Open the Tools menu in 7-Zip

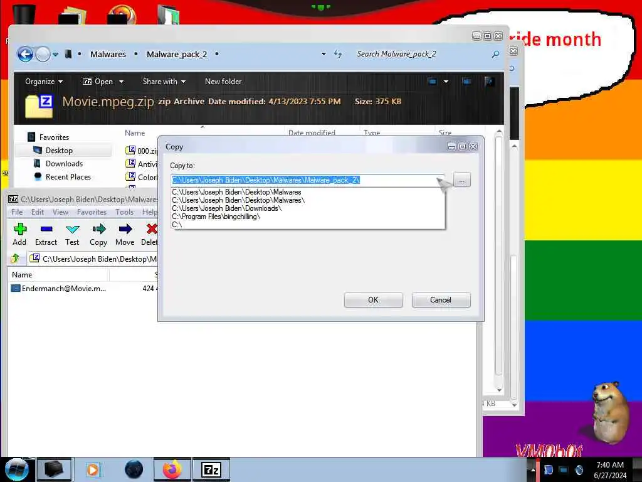coord(125,212)
